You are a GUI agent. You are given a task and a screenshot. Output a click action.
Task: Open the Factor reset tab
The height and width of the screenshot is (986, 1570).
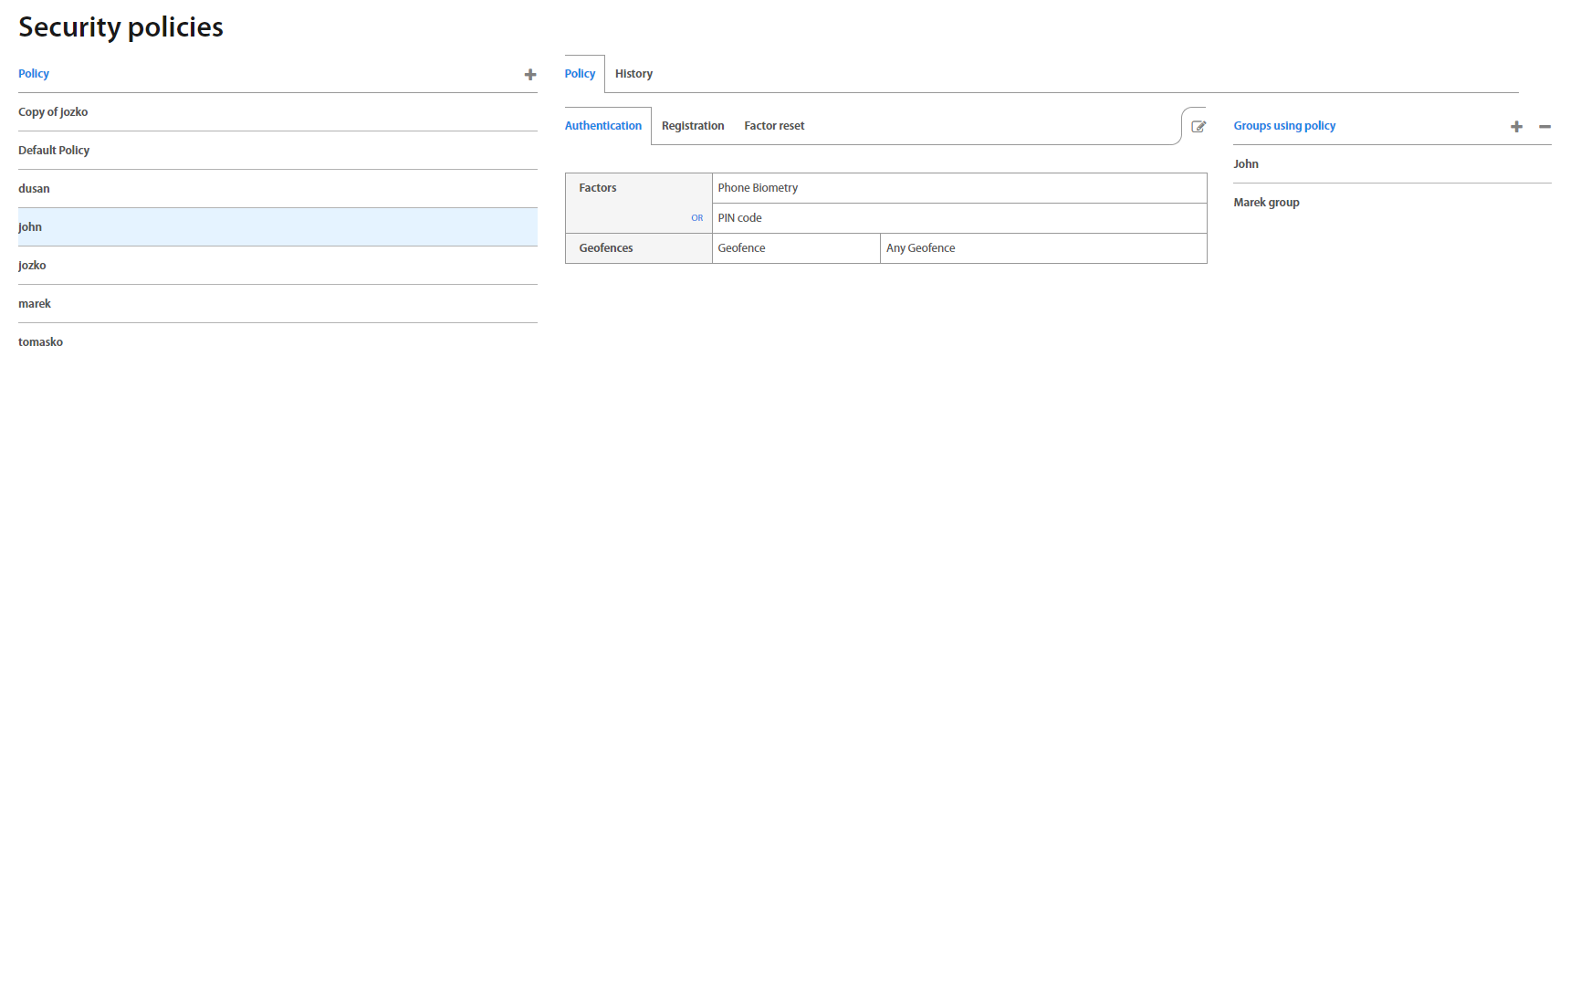pos(773,126)
